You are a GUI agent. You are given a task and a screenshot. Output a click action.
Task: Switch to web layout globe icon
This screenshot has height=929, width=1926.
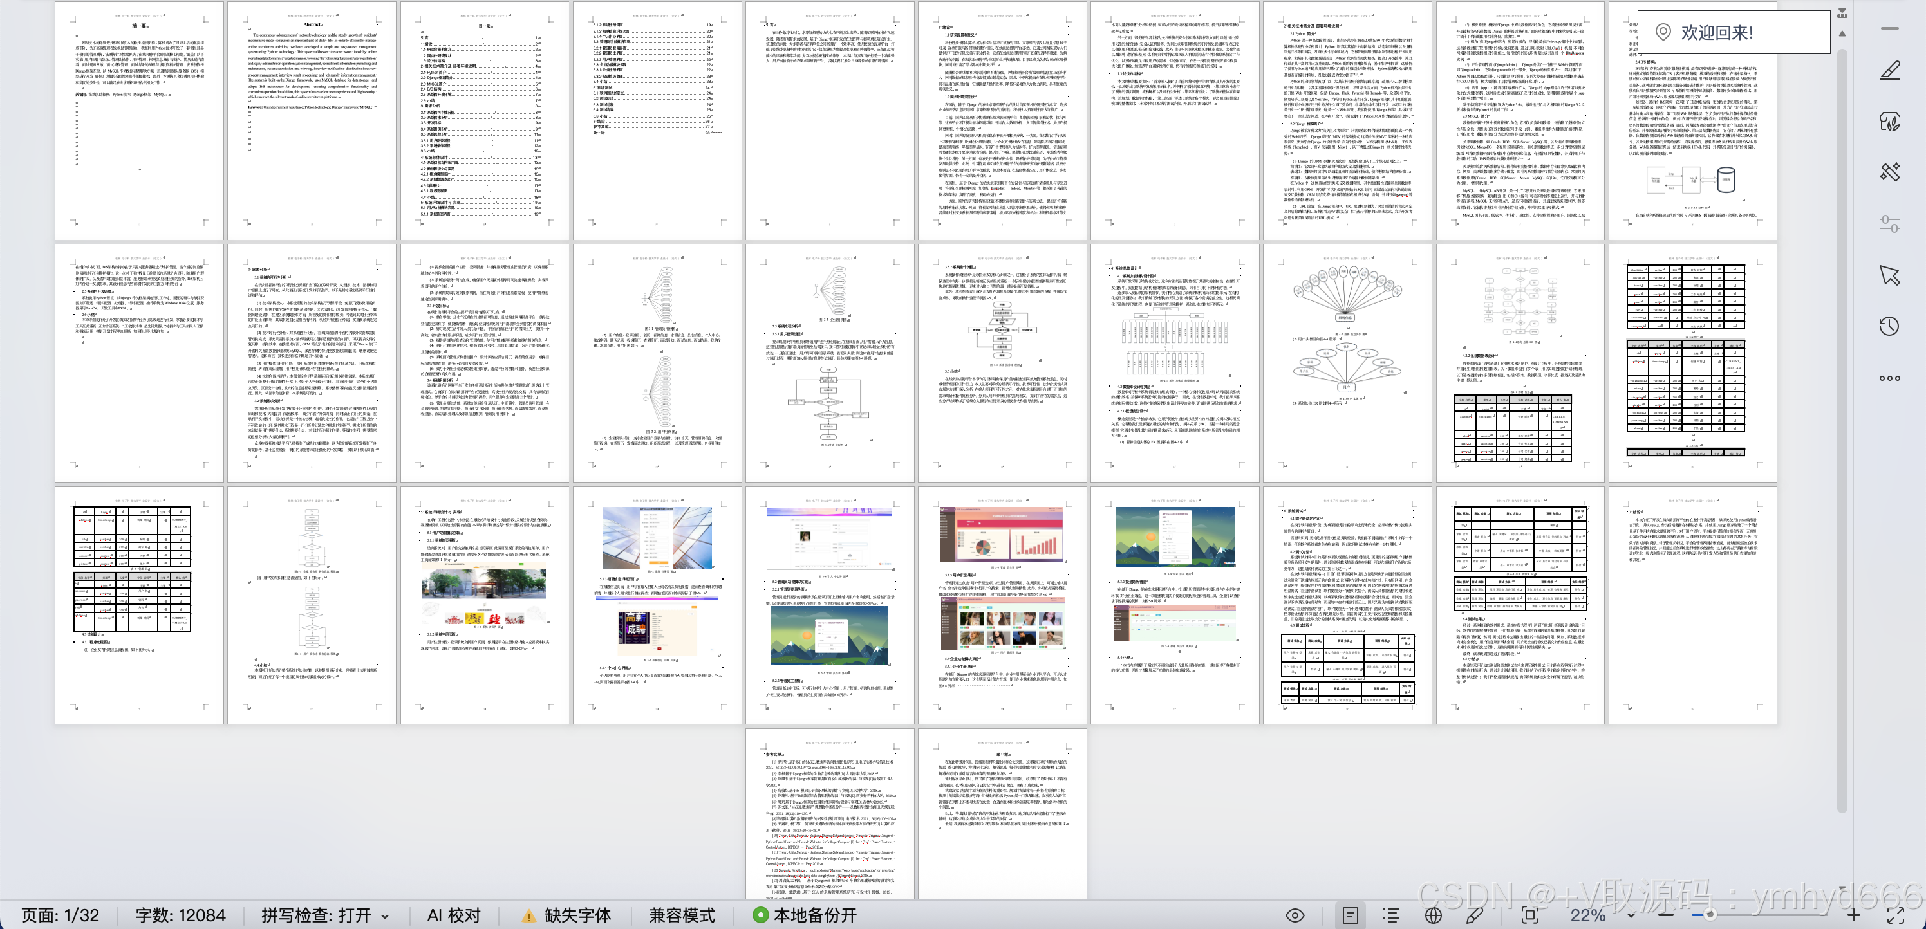(x=1432, y=915)
